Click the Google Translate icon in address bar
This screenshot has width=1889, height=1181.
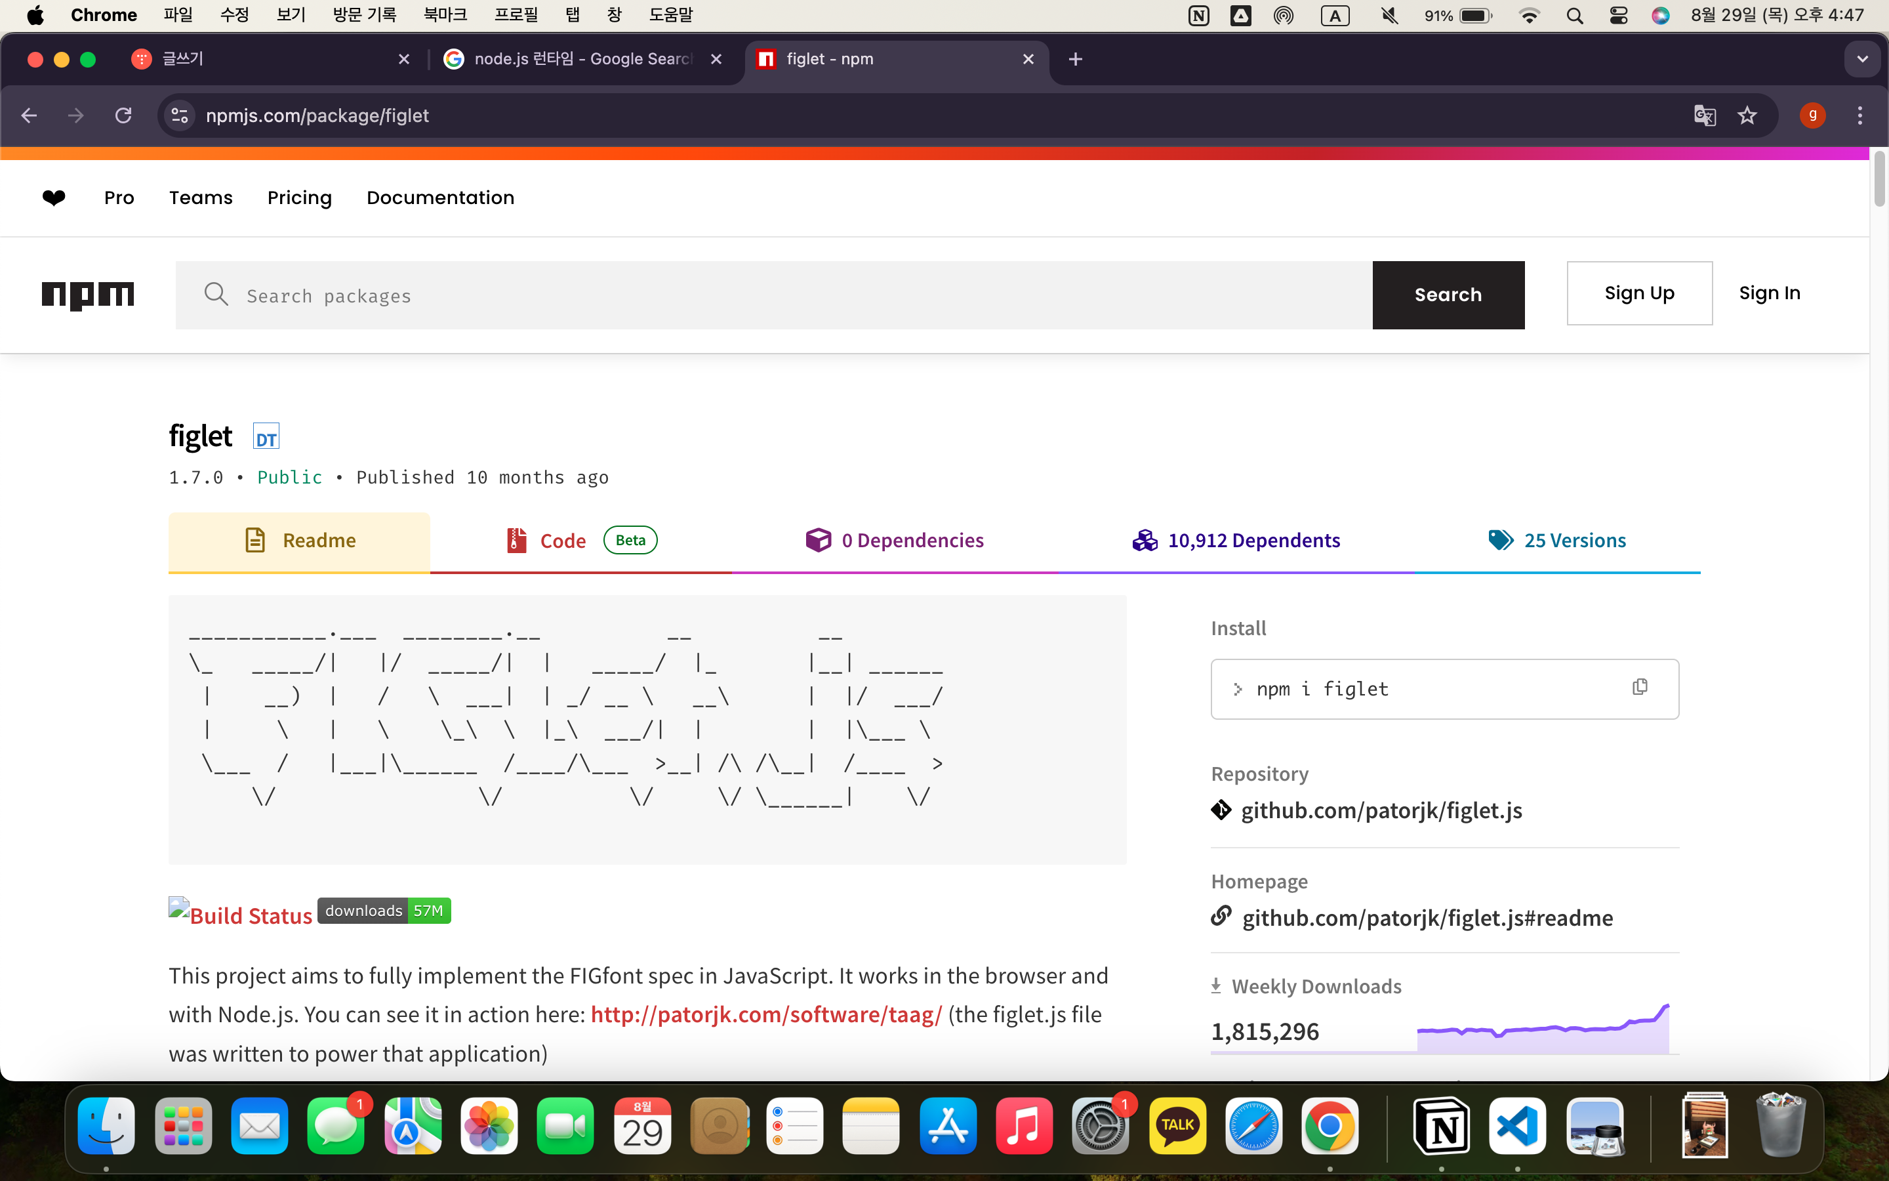[x=1705, y=115]
